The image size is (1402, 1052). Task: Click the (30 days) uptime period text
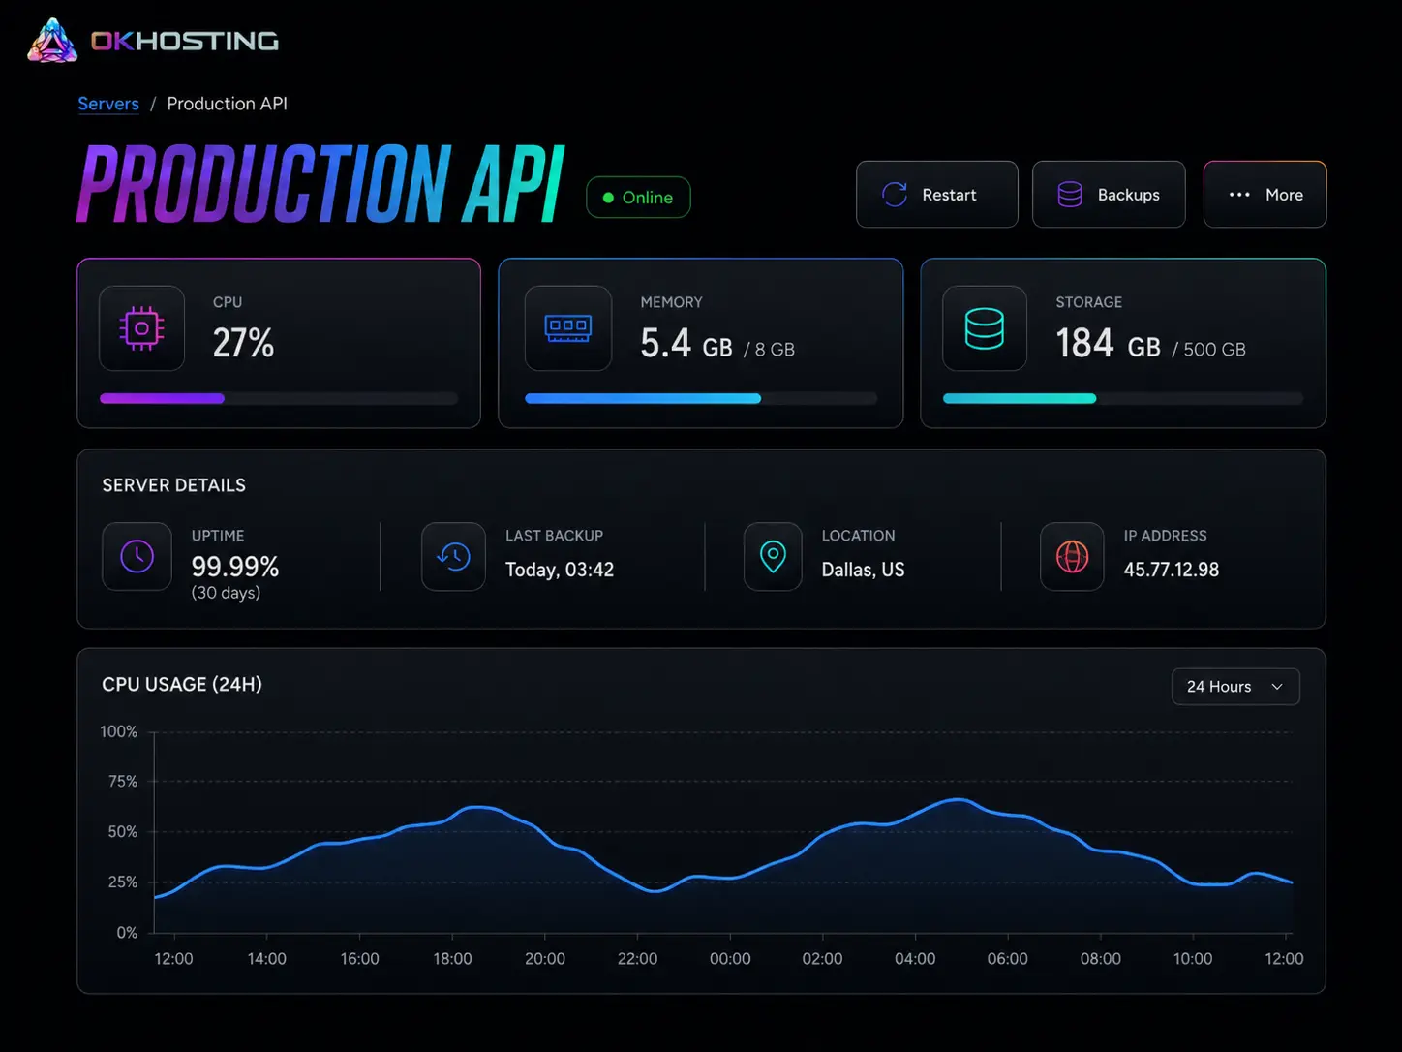226,593
